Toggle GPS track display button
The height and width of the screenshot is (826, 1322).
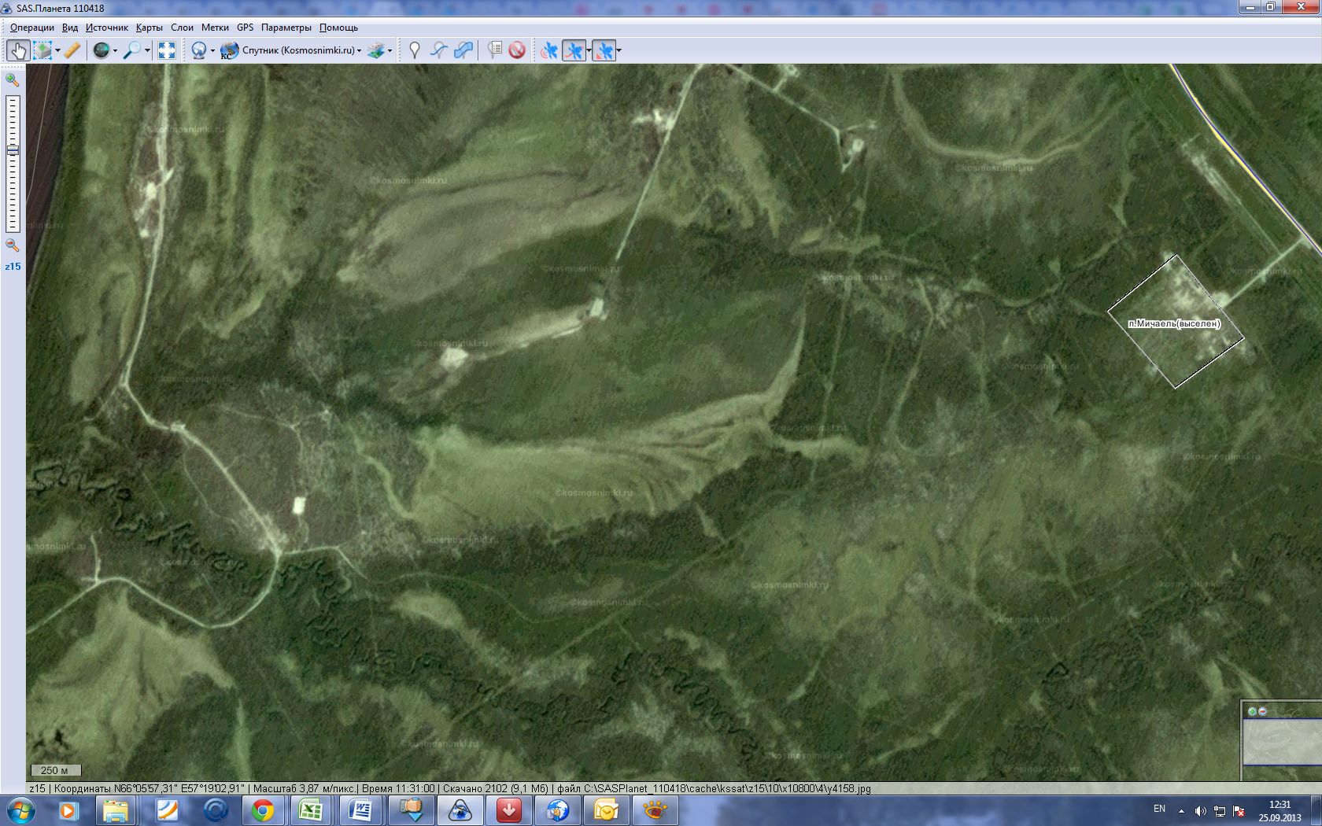coord(574,50)
